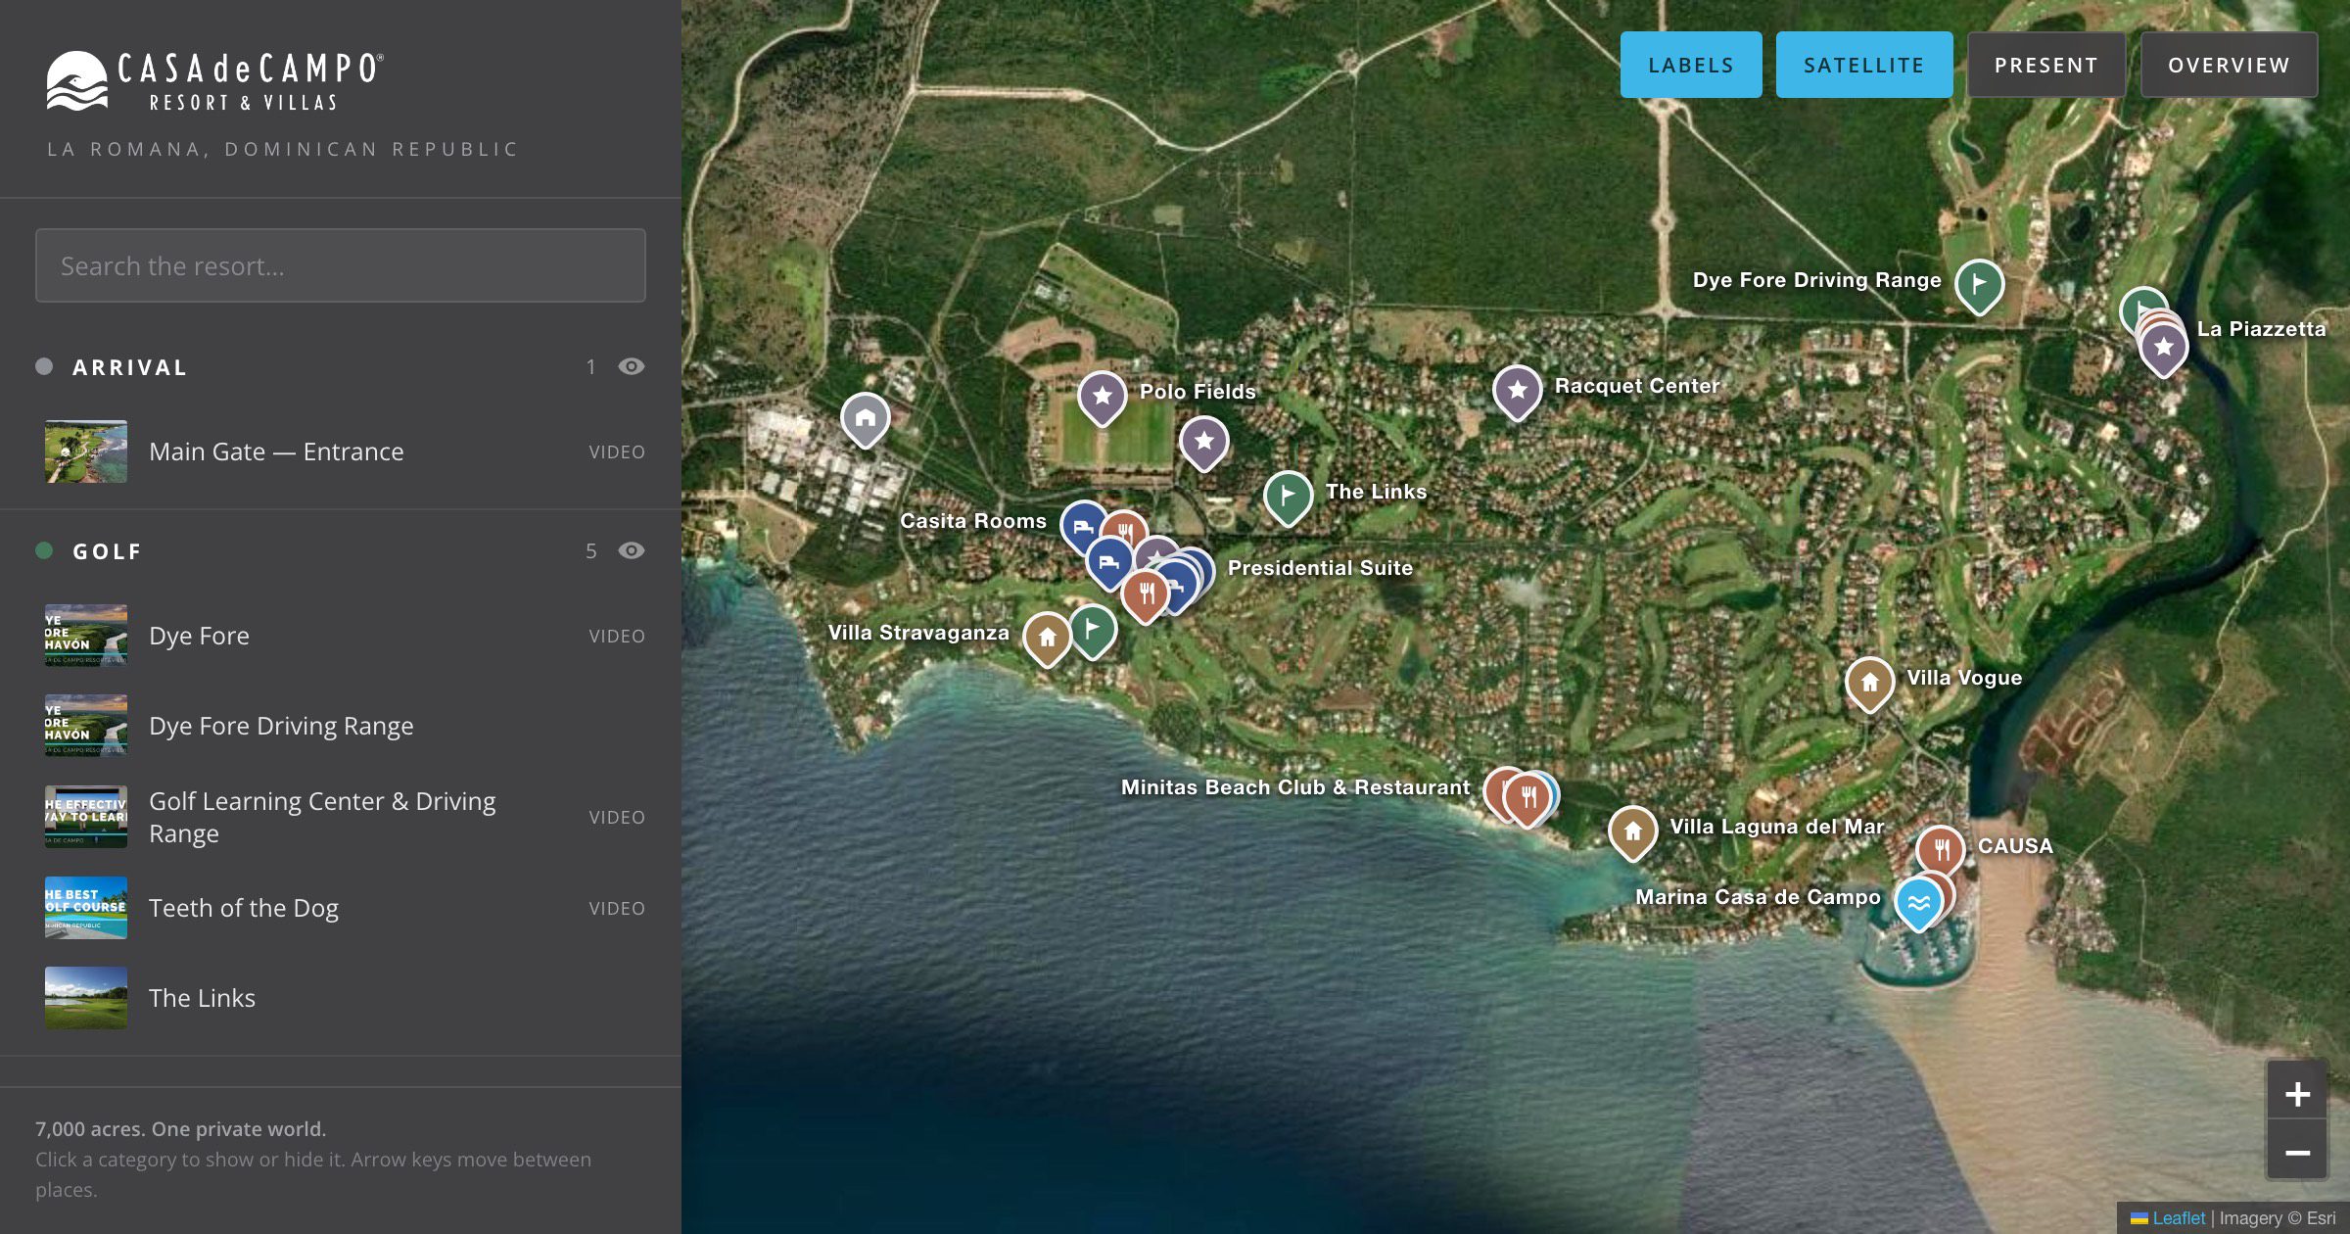Screen dimensions: 2350x1234
Task: Start the PRESENT mode
Action: [2046, 65]
